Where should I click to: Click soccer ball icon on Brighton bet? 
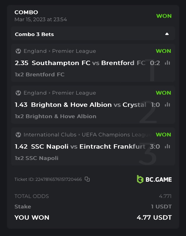click(18, 93)
